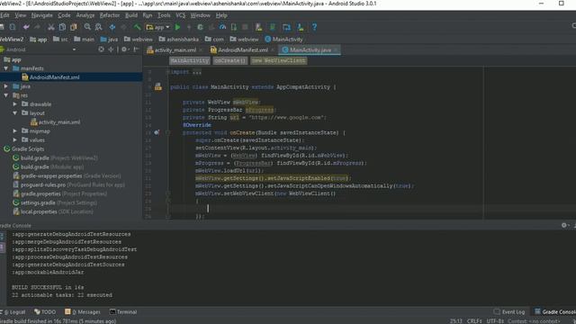576x324 pixels.
Task: Click the onCreate() editor breadcrumb
Action: coord(230,60)
